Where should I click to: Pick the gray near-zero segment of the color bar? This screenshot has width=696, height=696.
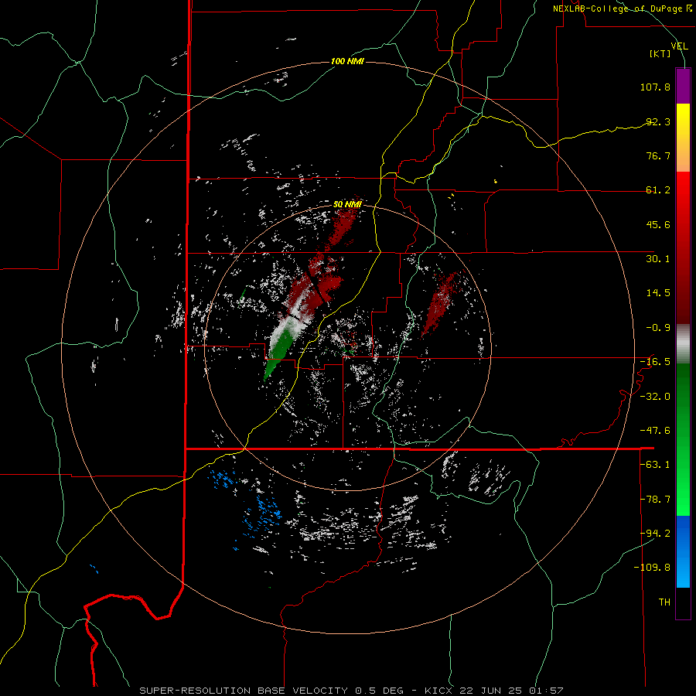[x=683, y=344]
